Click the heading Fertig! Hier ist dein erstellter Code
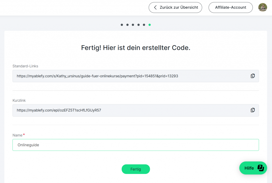The image size is (272, 183). tap(135, 48)
